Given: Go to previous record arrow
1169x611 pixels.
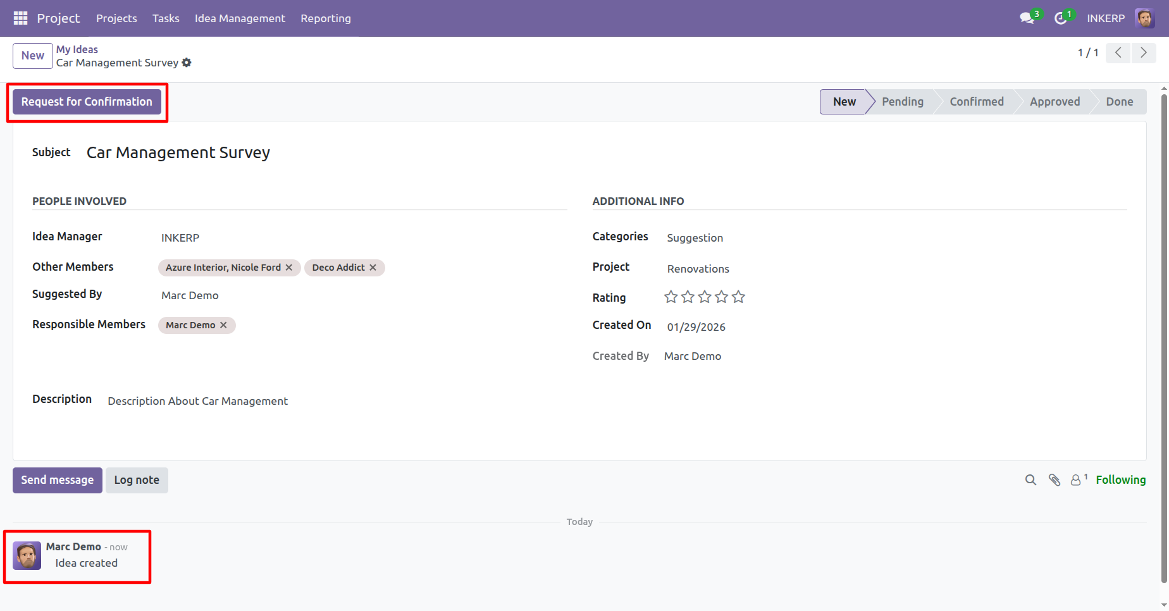Looking at the screenshot, I should coord(1118,52).
